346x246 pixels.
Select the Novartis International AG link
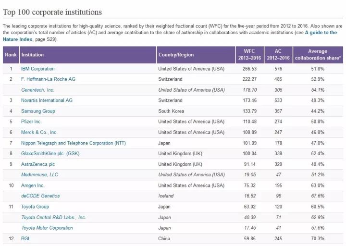click(x=47, y=100)
